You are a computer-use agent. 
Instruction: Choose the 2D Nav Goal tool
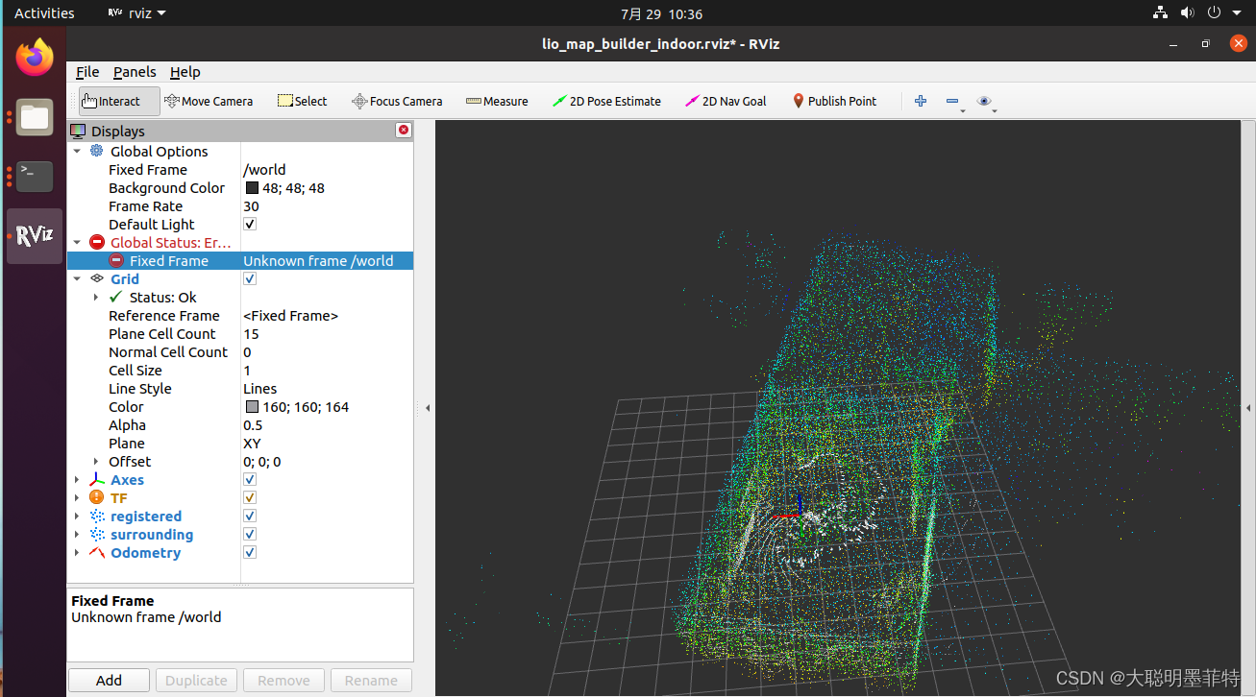[726, 100]
